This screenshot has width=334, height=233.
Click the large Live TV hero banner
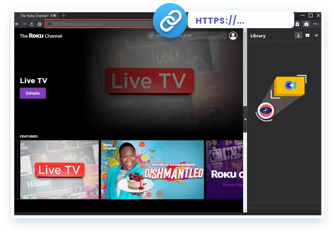[x=149, y=81]
